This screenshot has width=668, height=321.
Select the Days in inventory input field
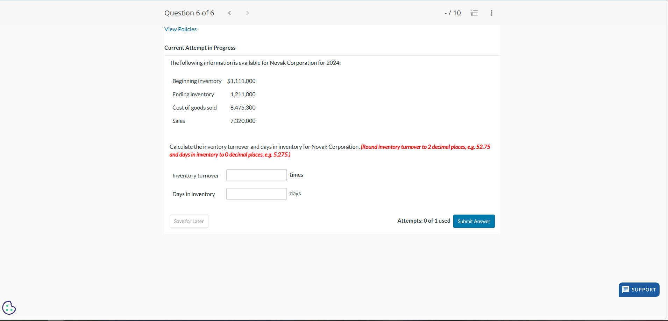pyautogui.click(x=256, y=194)
